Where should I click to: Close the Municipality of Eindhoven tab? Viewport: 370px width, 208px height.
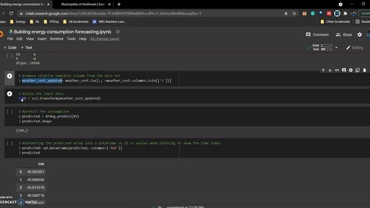109,4
